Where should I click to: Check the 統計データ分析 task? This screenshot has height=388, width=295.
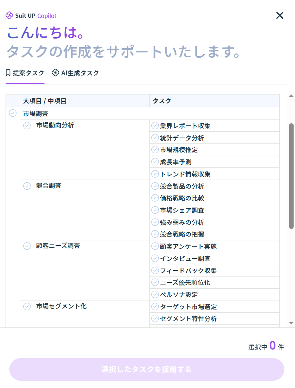pyautogui.click(x=155, y=138)
